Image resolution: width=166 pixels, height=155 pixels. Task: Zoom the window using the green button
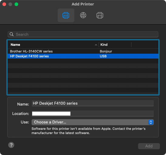tap(16, 4)
